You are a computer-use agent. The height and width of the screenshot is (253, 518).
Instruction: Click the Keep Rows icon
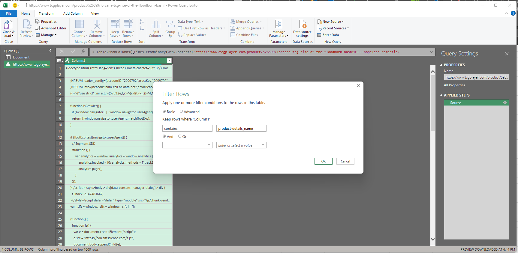tap(115, 25)
